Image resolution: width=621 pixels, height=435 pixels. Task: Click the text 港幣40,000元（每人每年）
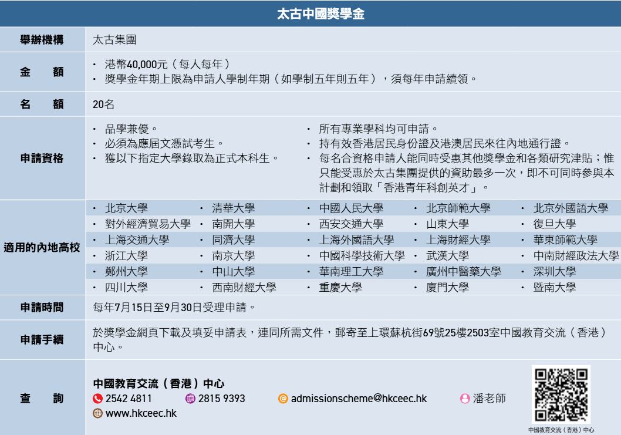(x=167, y=64)
